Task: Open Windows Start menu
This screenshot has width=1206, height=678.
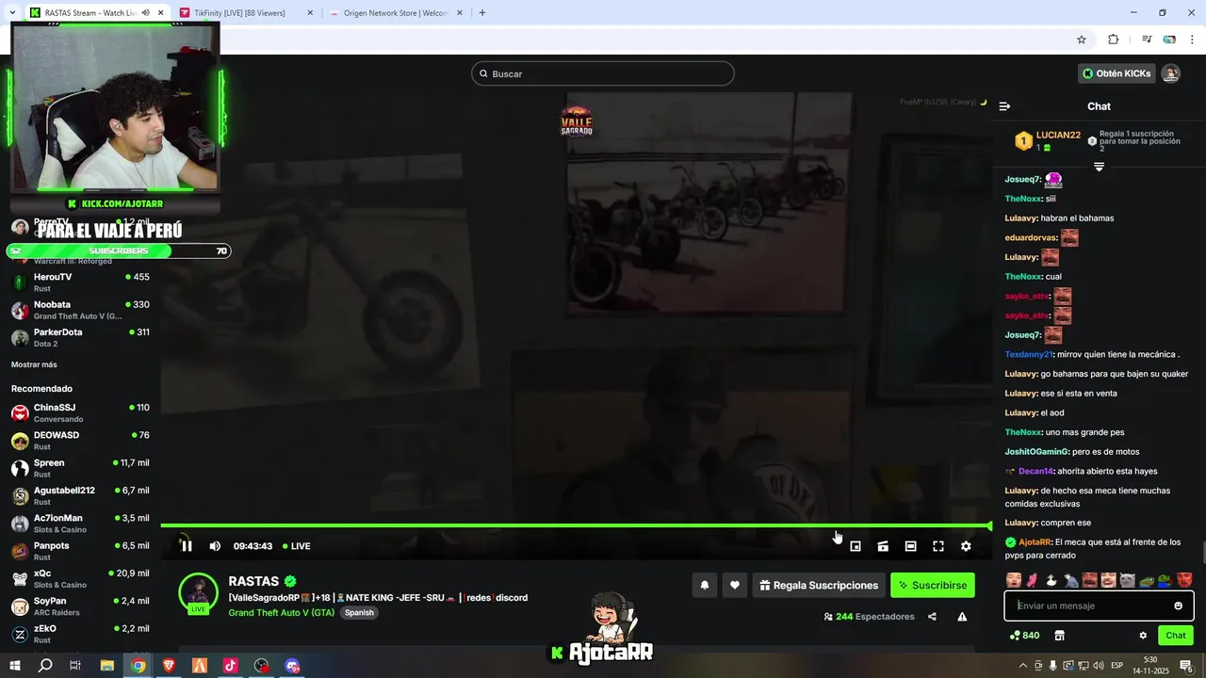Action: coord(15,666)
